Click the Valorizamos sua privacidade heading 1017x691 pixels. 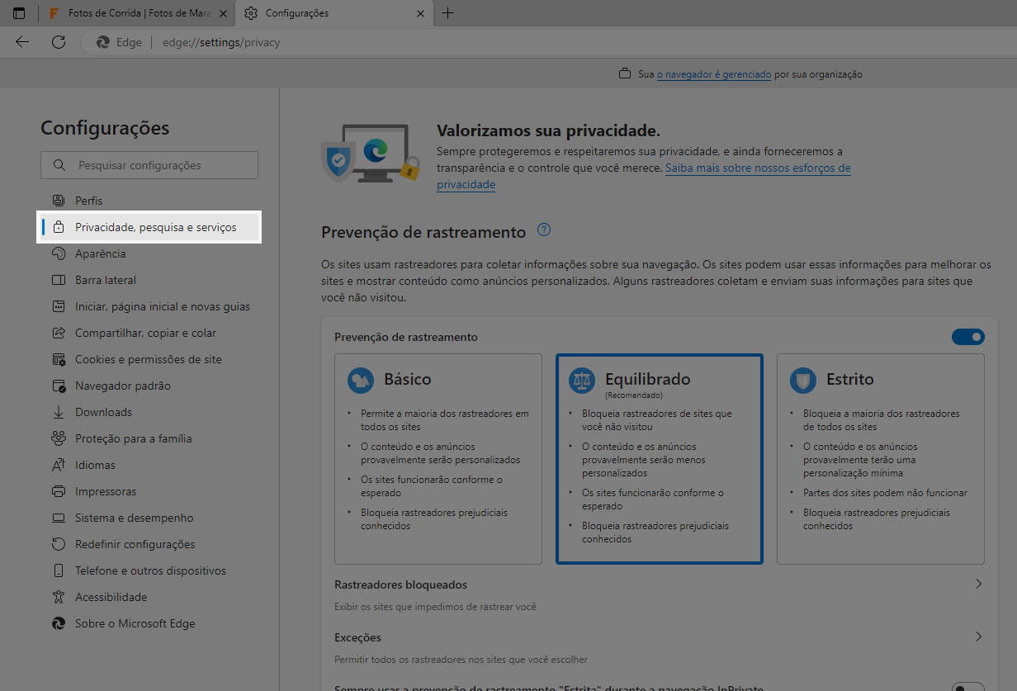click(548, 131)
